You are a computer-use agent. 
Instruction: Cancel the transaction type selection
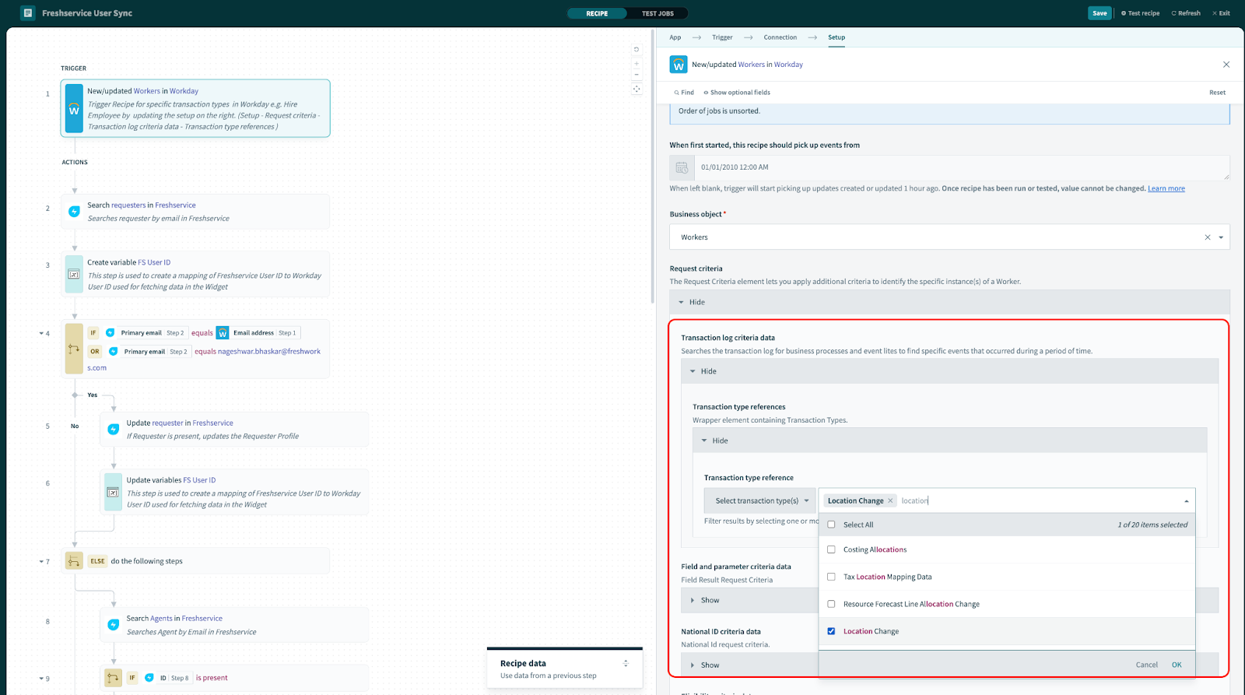pyautogui.click(x=1146, y=665)
